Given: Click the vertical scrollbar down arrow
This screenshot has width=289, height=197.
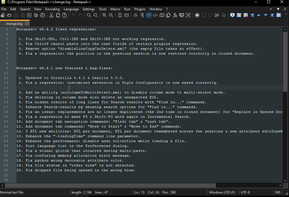Looking at the screenshot, I should coord(286,180).
